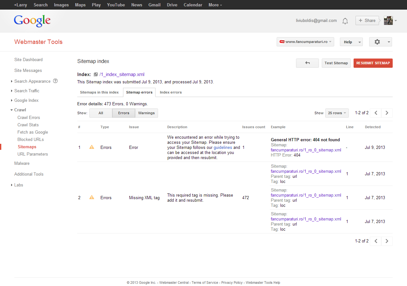This screenshot has width=407, height=286.
Task: Click the Terms of Service footer link
Action: pyautogui.click(x=205, y=283)
